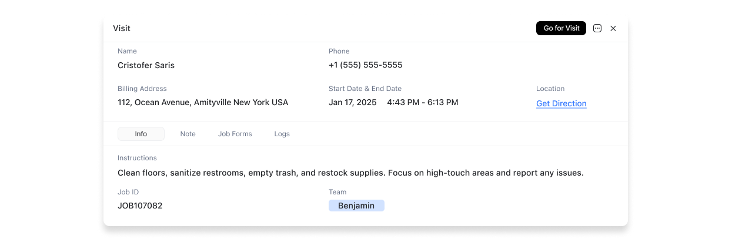
Task: Open the Logs tab
Action: pos(282,134)
